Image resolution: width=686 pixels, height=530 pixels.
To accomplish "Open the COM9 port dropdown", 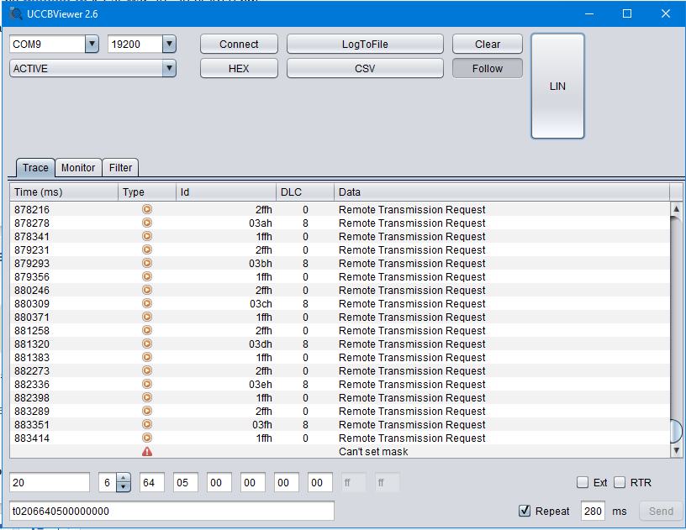I will click(x=92, y=45).
